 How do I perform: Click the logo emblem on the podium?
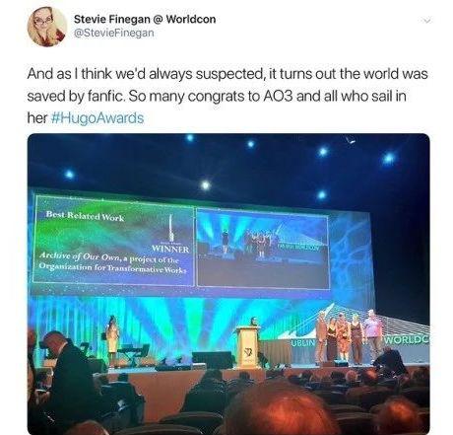(x=248, y=353)
